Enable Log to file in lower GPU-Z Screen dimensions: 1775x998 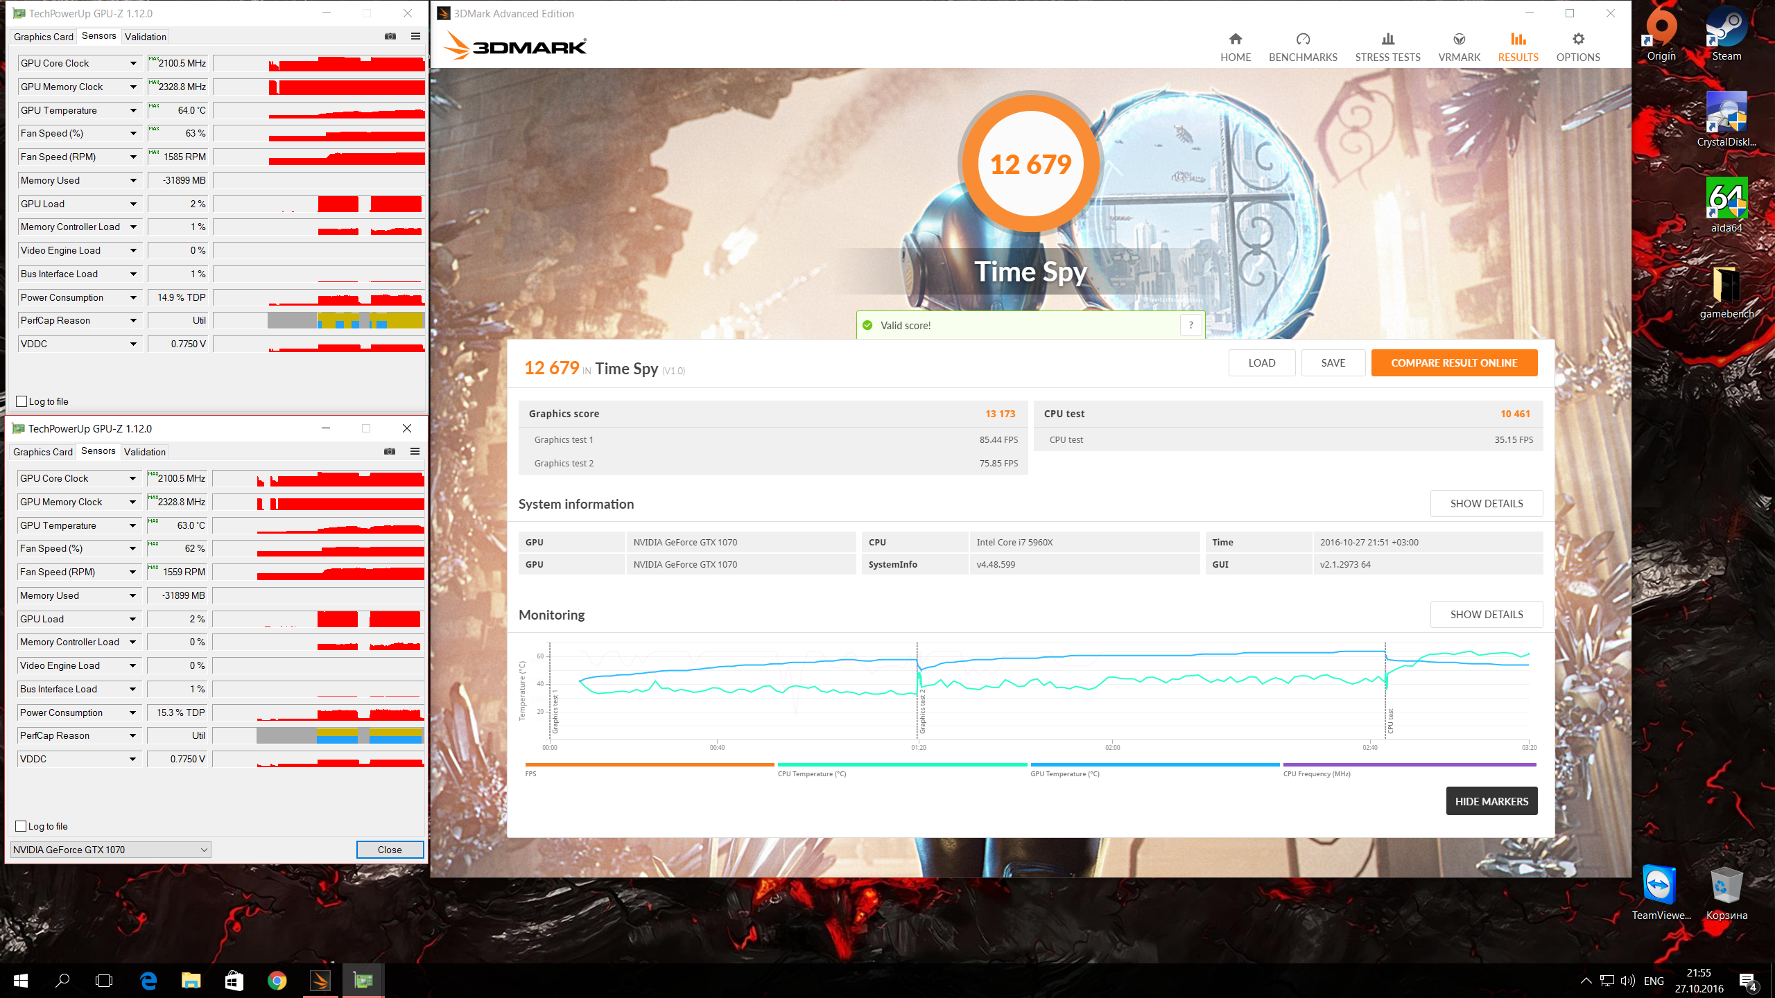click(21, 826)
